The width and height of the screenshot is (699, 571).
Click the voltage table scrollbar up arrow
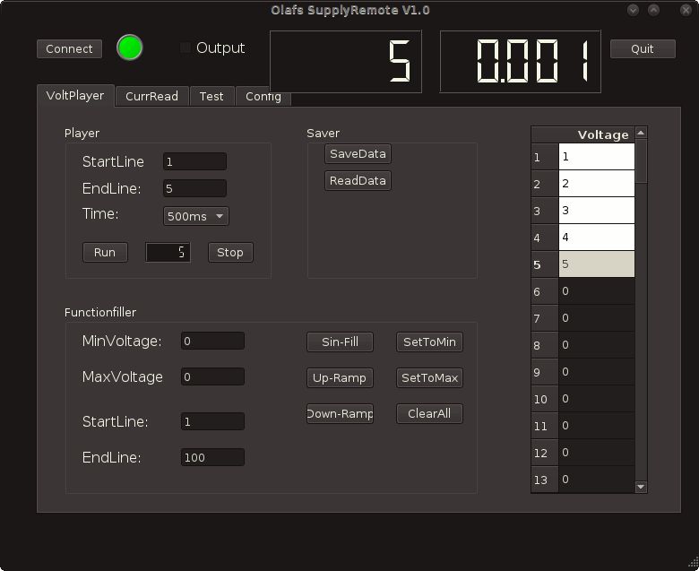[x=641, y=133]
